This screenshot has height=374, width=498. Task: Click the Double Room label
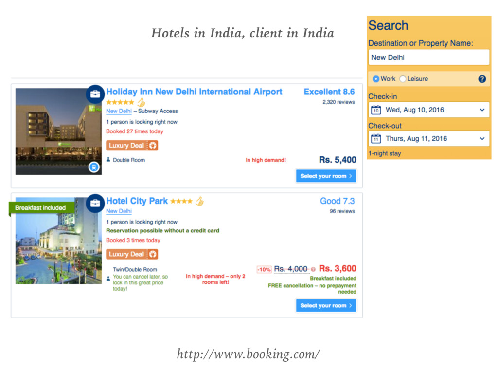(x=129, y=160)
